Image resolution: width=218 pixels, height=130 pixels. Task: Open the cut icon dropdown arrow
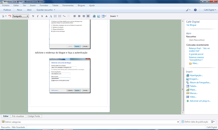pyautogui.click(x=6, y=16)
